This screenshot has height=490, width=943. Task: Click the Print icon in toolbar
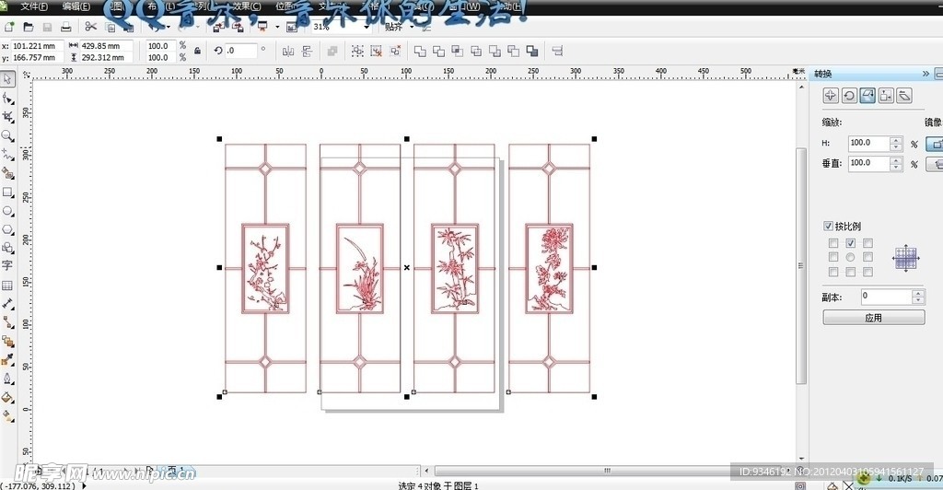tap(67, 27)
